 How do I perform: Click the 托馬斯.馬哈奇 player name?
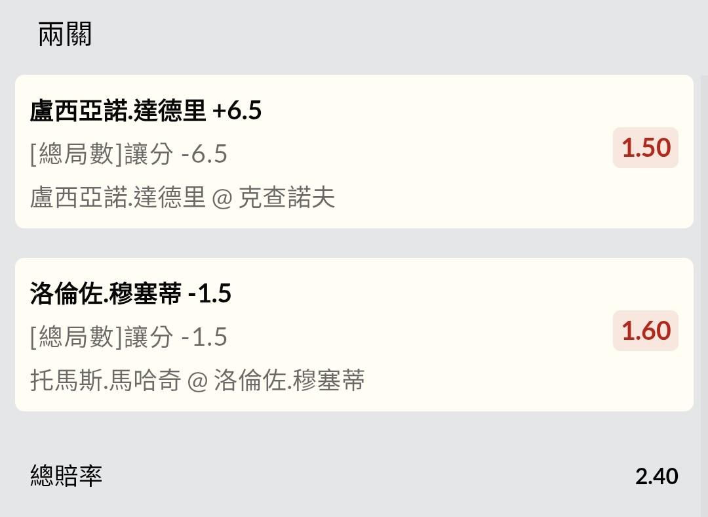tap(106, 381)
